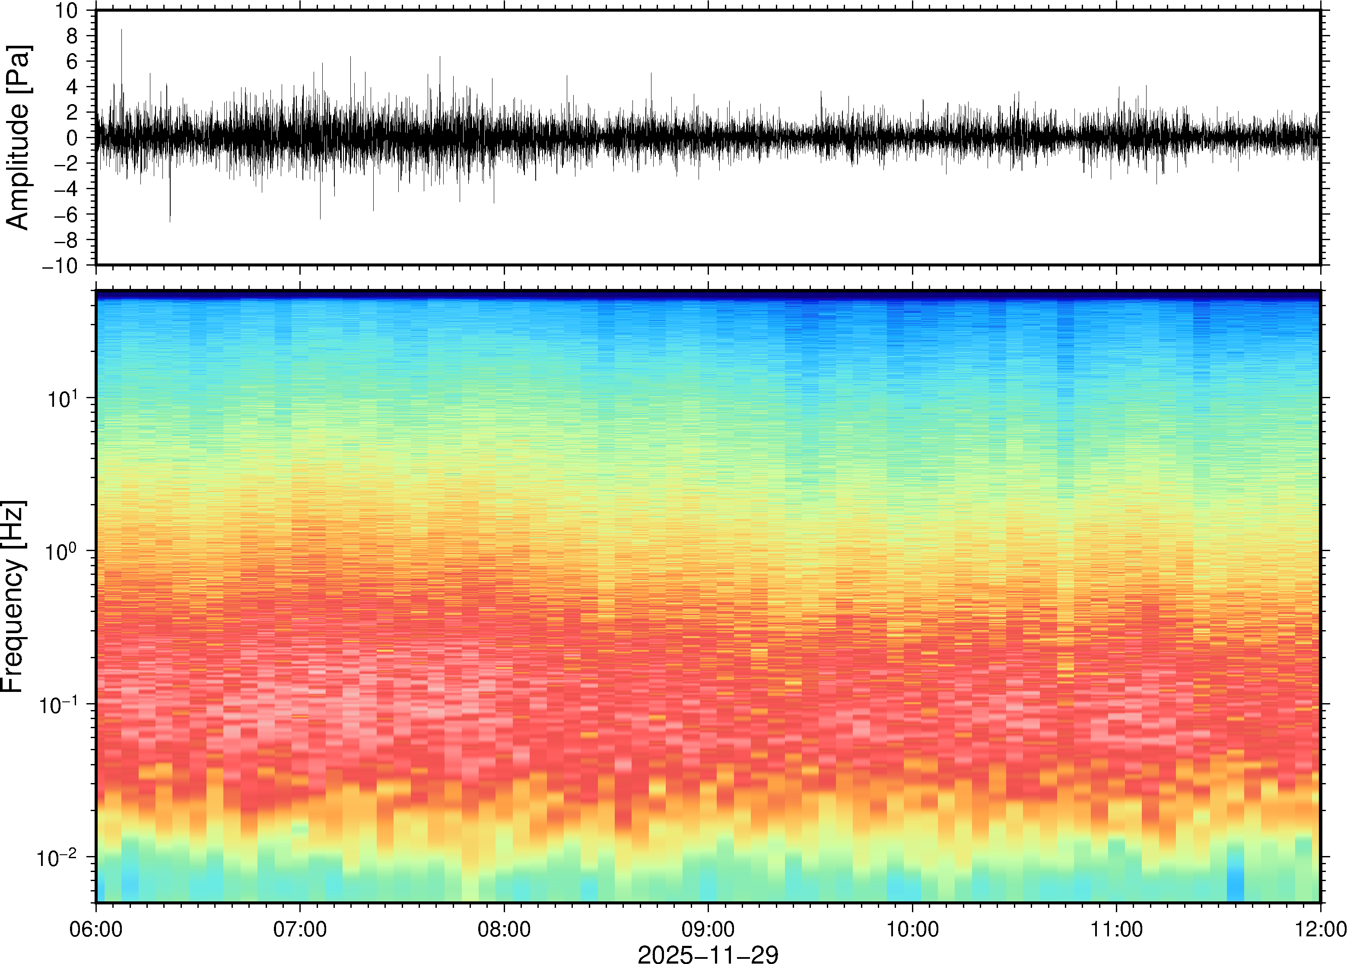
Task: Click the 0 amplitude tick label
Action: pos(72,138)
